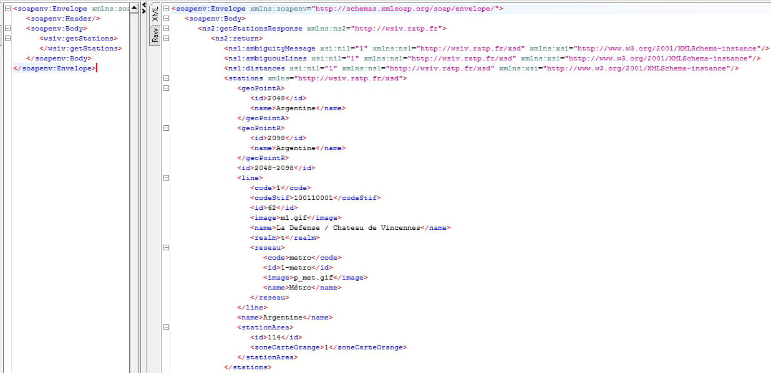This screenshot has height=373, width=771.
Task: Click the image m1.gif line
Action: (296, 218)
